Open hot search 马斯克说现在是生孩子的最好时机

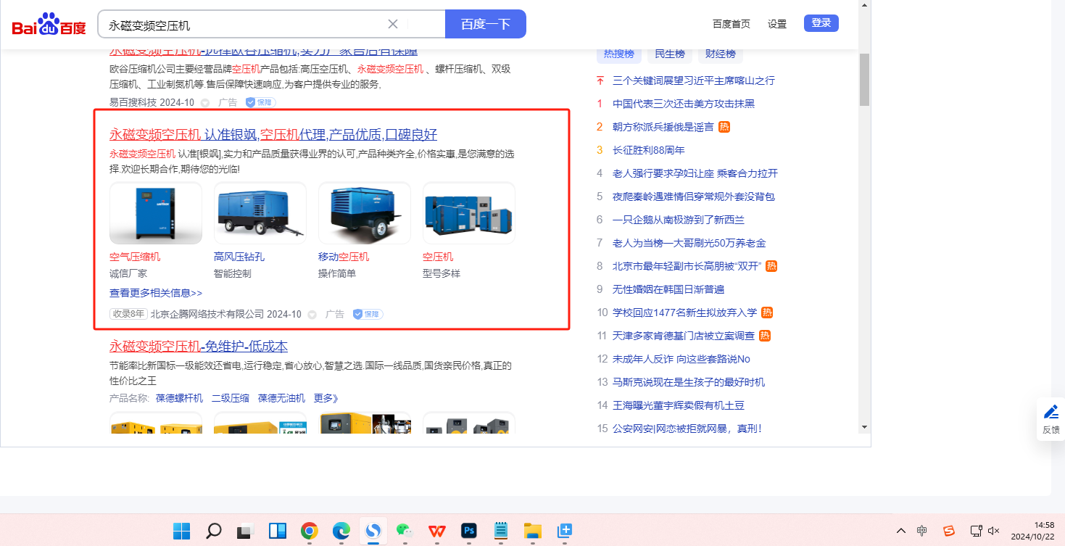(689, 382)
